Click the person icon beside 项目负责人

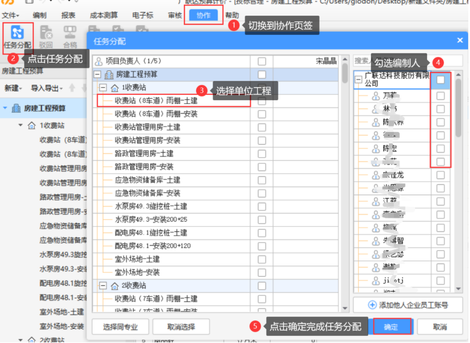click(x=99, y=61)
